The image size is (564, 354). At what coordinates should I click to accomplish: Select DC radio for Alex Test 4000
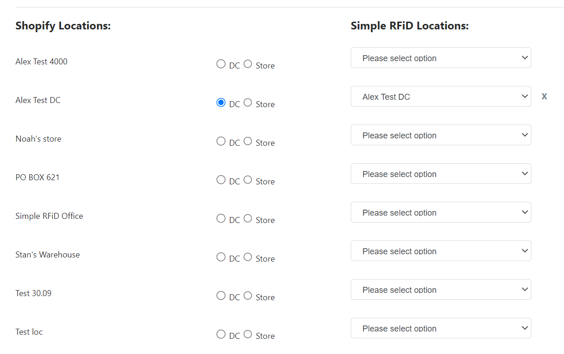[x=221, y=64]
